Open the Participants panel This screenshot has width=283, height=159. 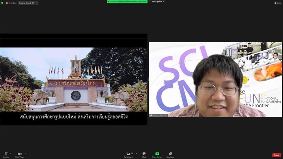tap(129, 155)
